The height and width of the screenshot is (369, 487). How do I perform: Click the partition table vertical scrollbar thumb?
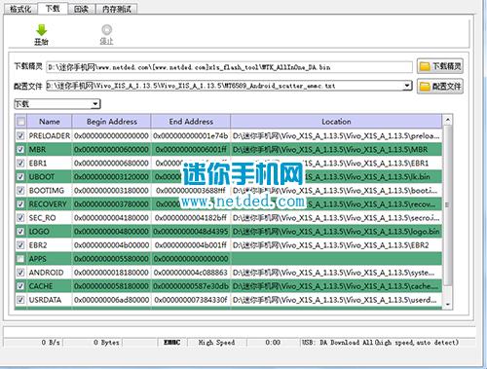pyautogui.click(x=448, y=205)
